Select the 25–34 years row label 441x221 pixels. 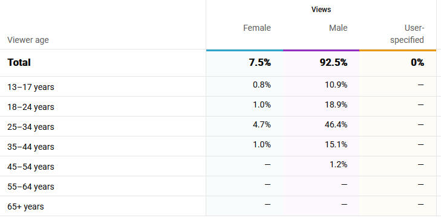31,127
